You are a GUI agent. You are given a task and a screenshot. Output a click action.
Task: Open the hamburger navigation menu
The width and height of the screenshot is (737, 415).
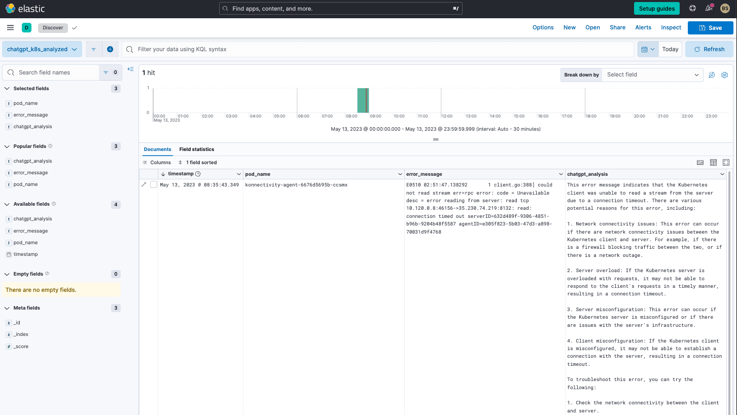point(10,28)
